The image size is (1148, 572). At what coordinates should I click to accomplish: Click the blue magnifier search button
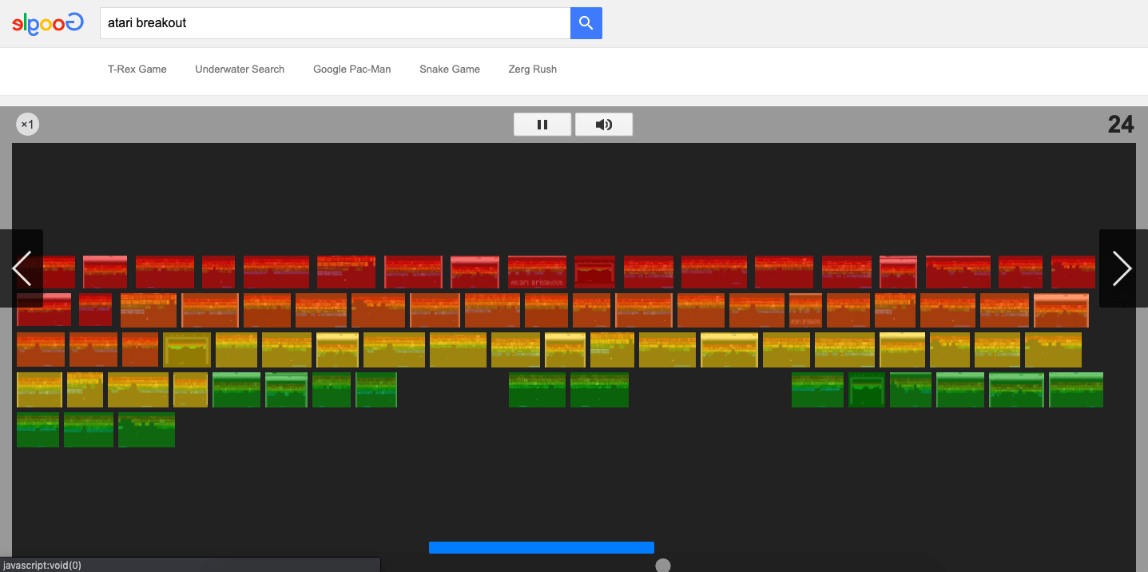(586, 23)
